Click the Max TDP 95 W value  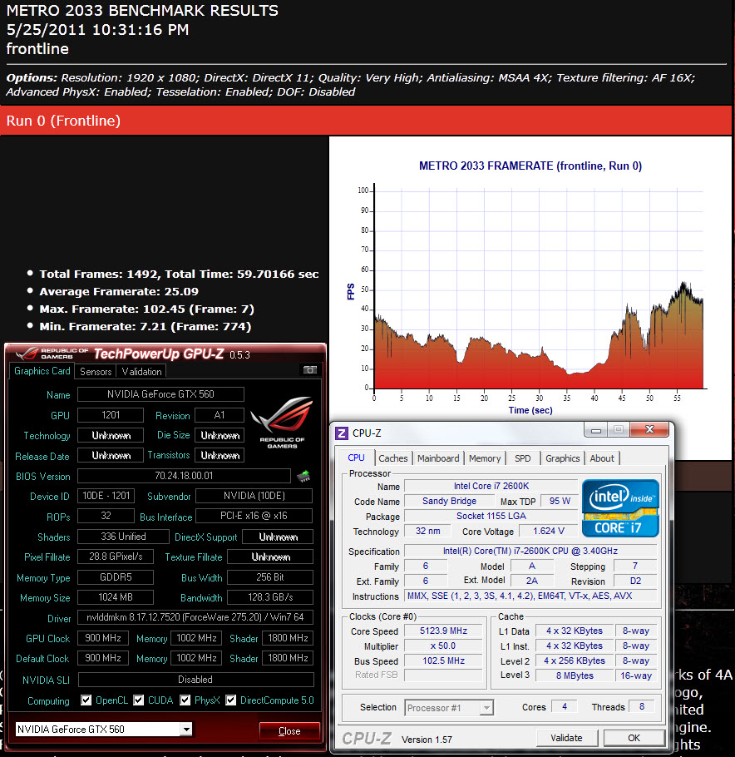coord(560,501)
